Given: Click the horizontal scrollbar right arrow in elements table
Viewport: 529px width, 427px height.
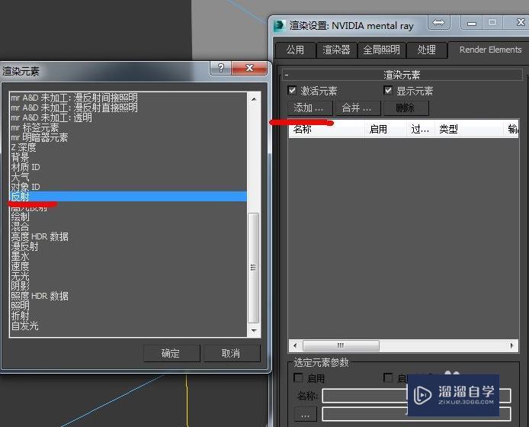Looking at the screenshot, I should 511,345.
